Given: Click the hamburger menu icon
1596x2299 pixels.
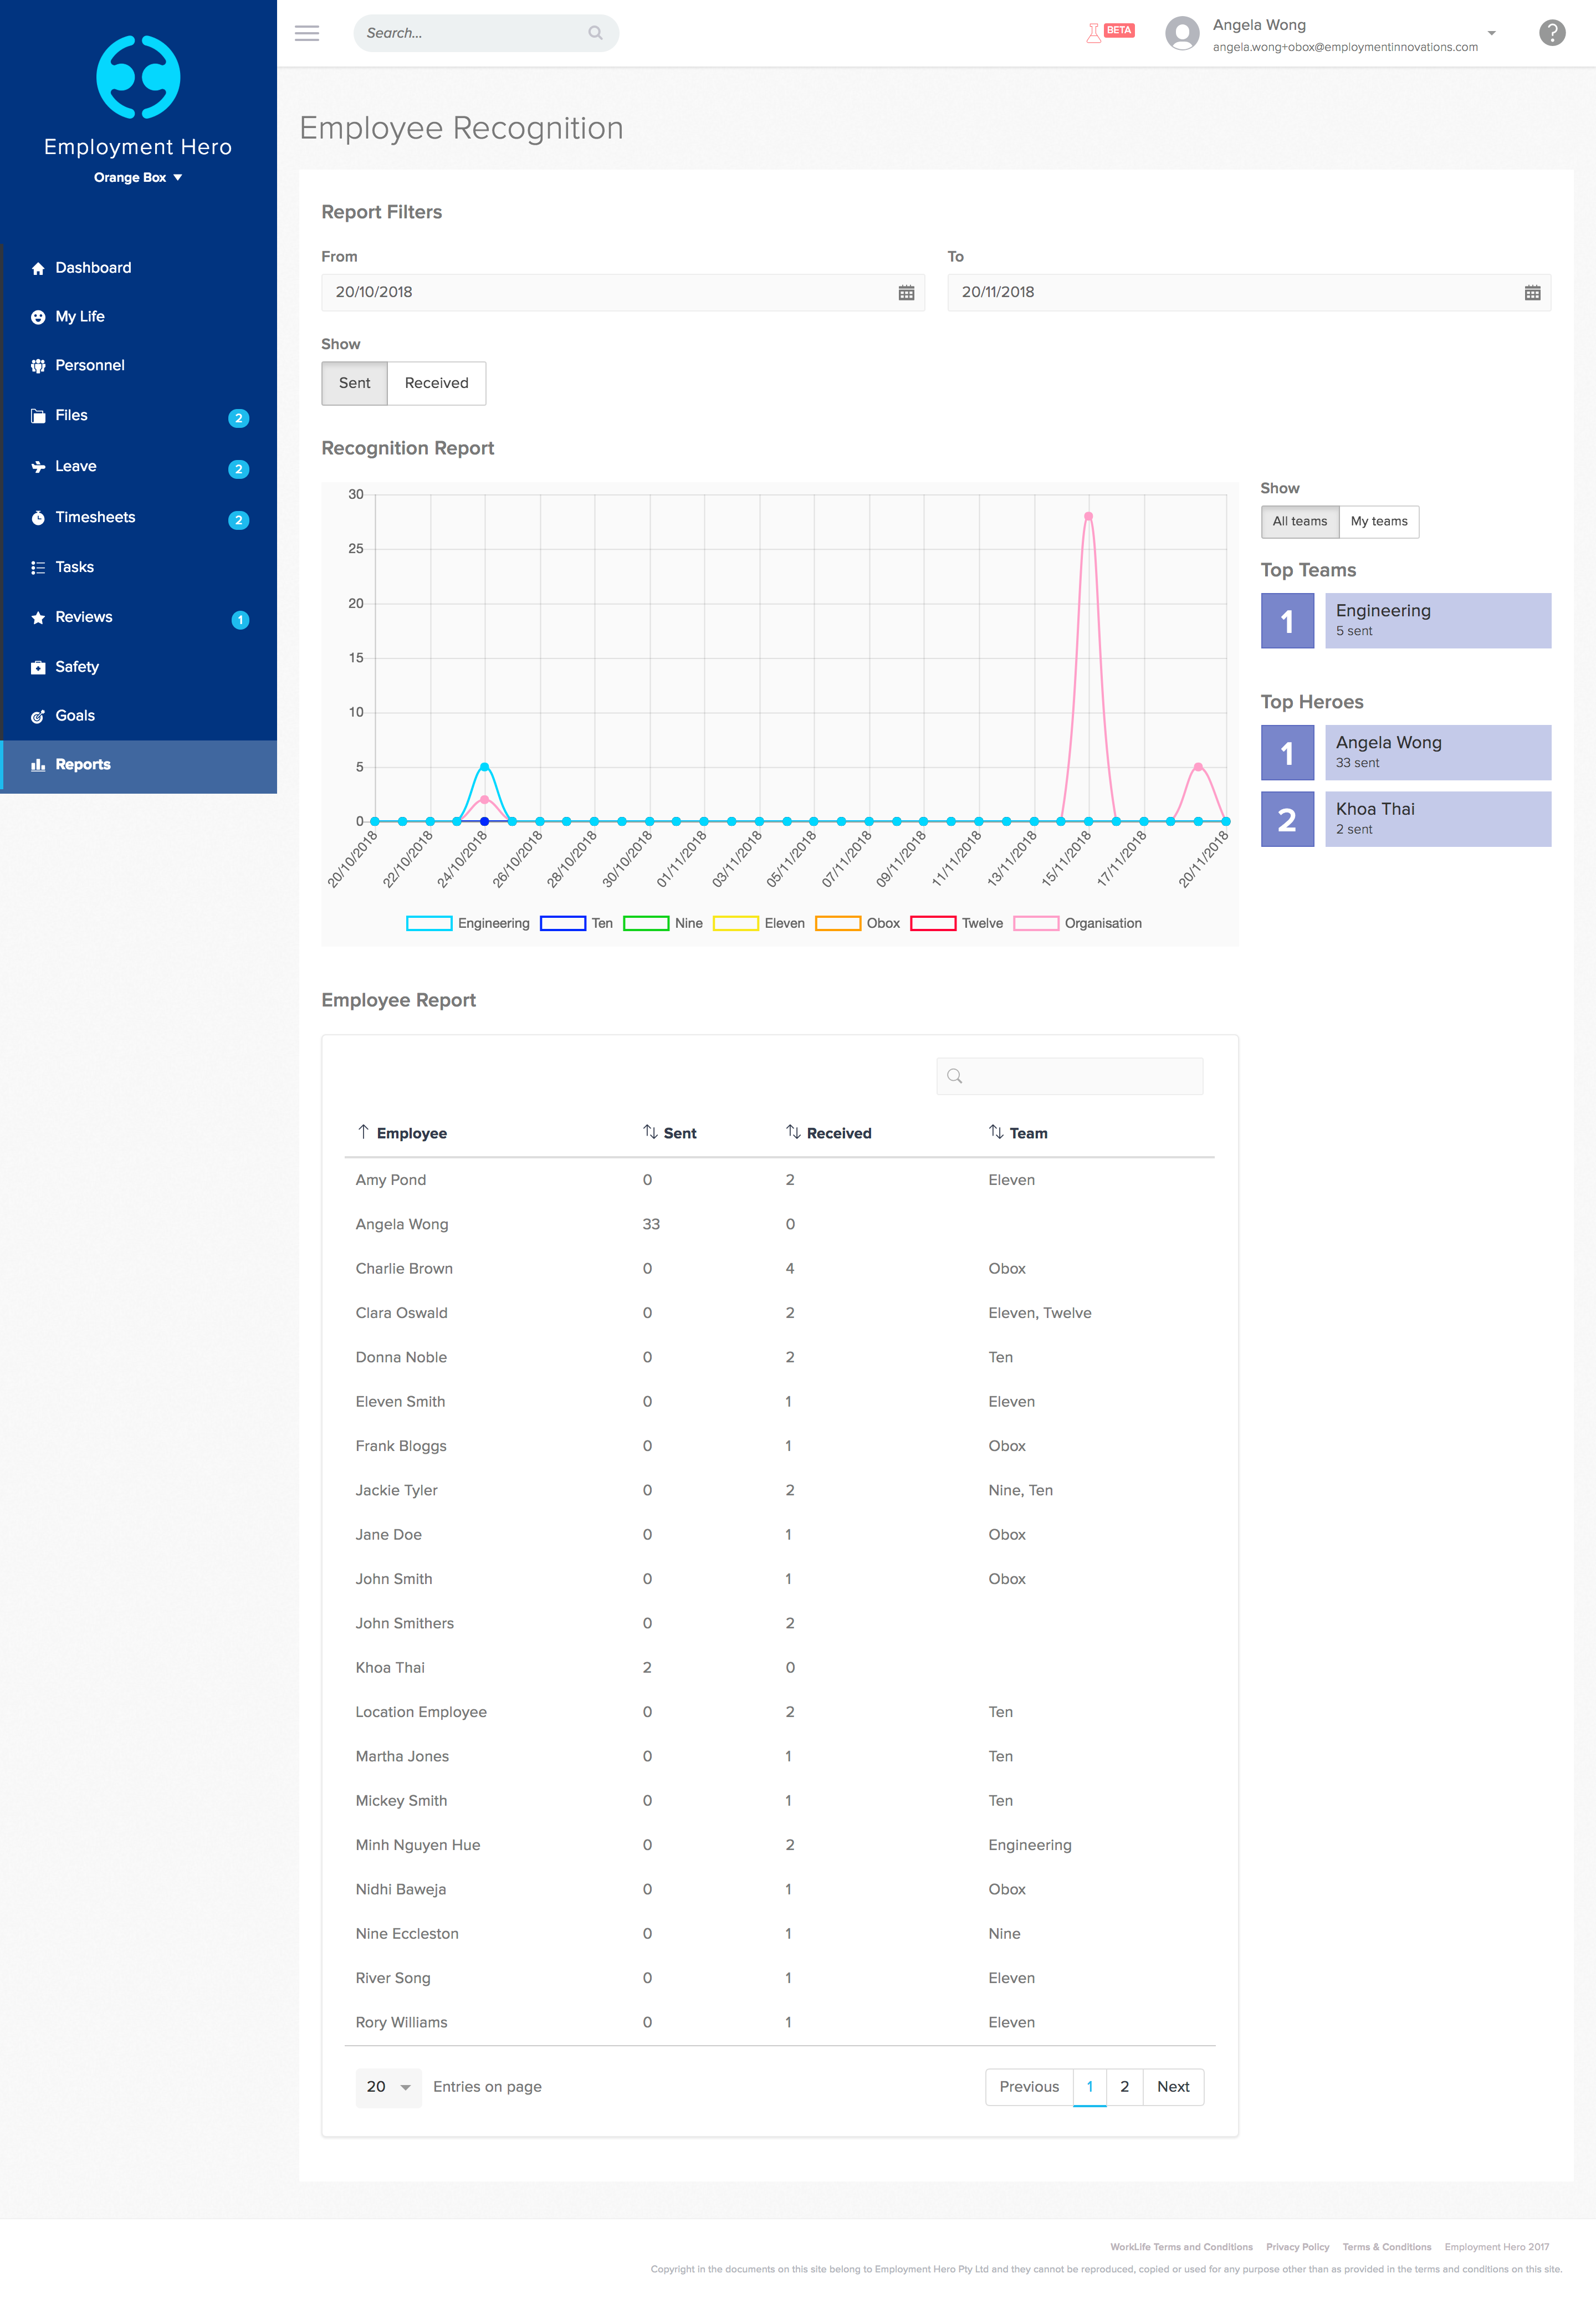Looking at the screenshot, I should pos(307,33).
